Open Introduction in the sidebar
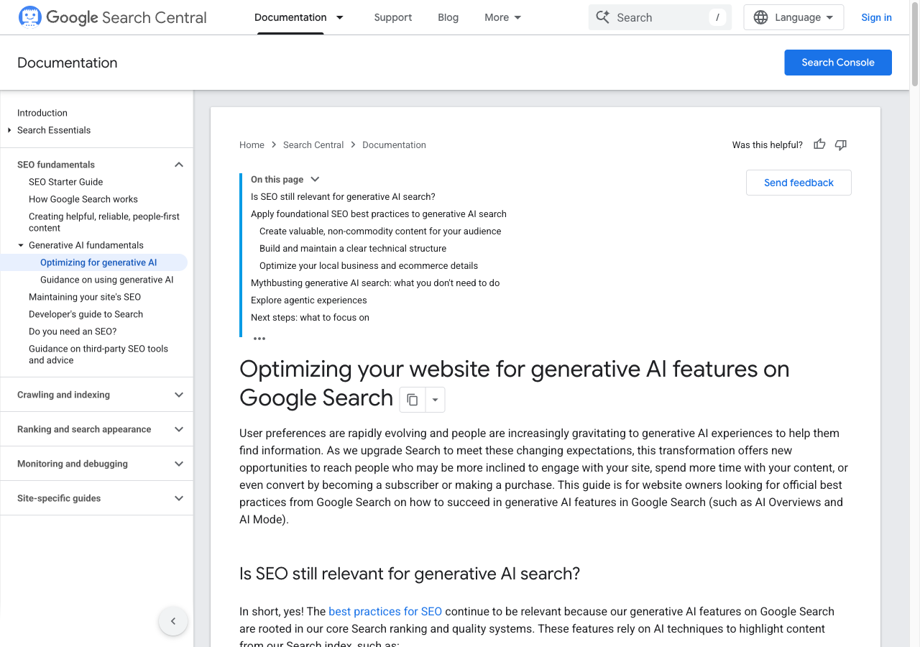This screenshot has width=920, height=647. point(42,113)
